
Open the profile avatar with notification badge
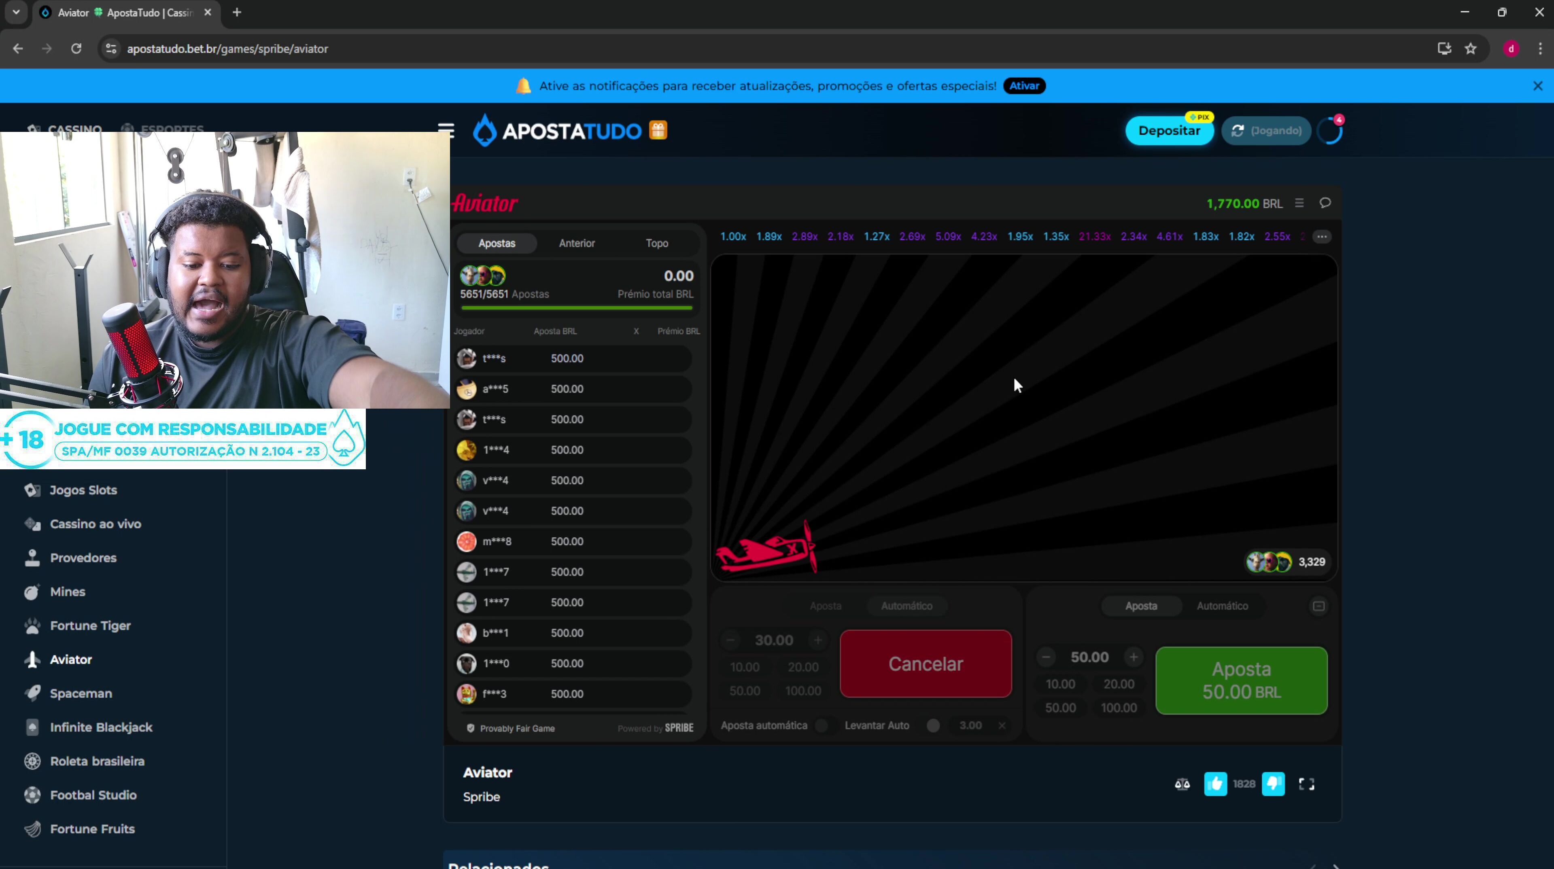click(x=1329, y=130)
